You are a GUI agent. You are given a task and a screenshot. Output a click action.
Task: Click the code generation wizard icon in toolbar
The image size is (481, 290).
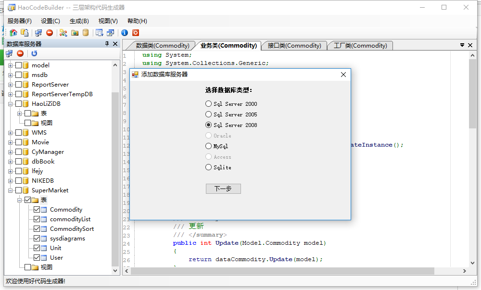(x=63, y=33)
